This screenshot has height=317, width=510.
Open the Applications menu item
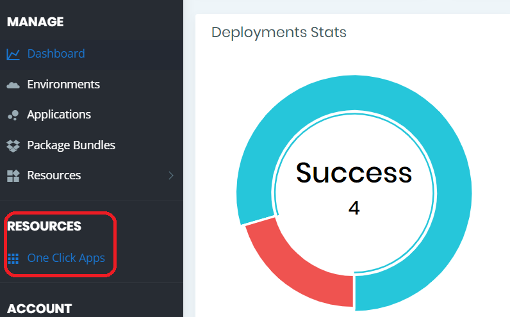(59, 115)
